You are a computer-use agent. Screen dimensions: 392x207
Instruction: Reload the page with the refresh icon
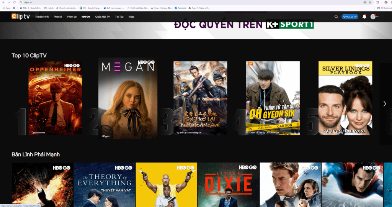coord(15,2)
